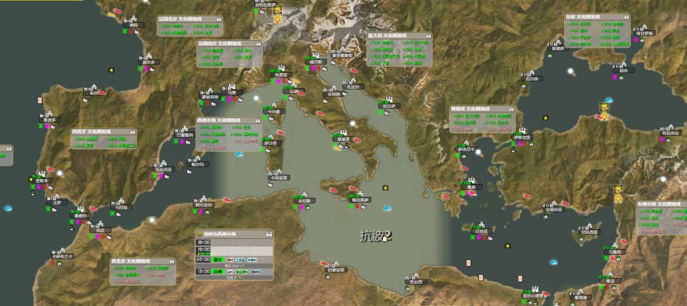The height and width of the screenshot is (306, 687).
Task: Click the house icon under 南特
Action: coord(136,31)
